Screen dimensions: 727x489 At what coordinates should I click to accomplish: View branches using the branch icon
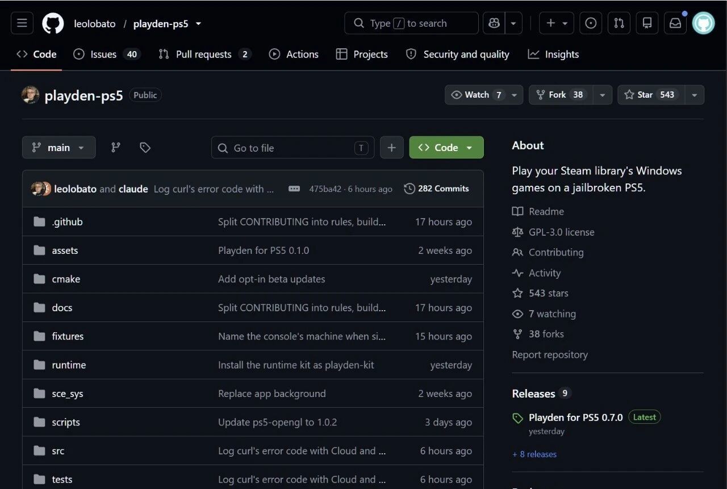coord(116,148)
